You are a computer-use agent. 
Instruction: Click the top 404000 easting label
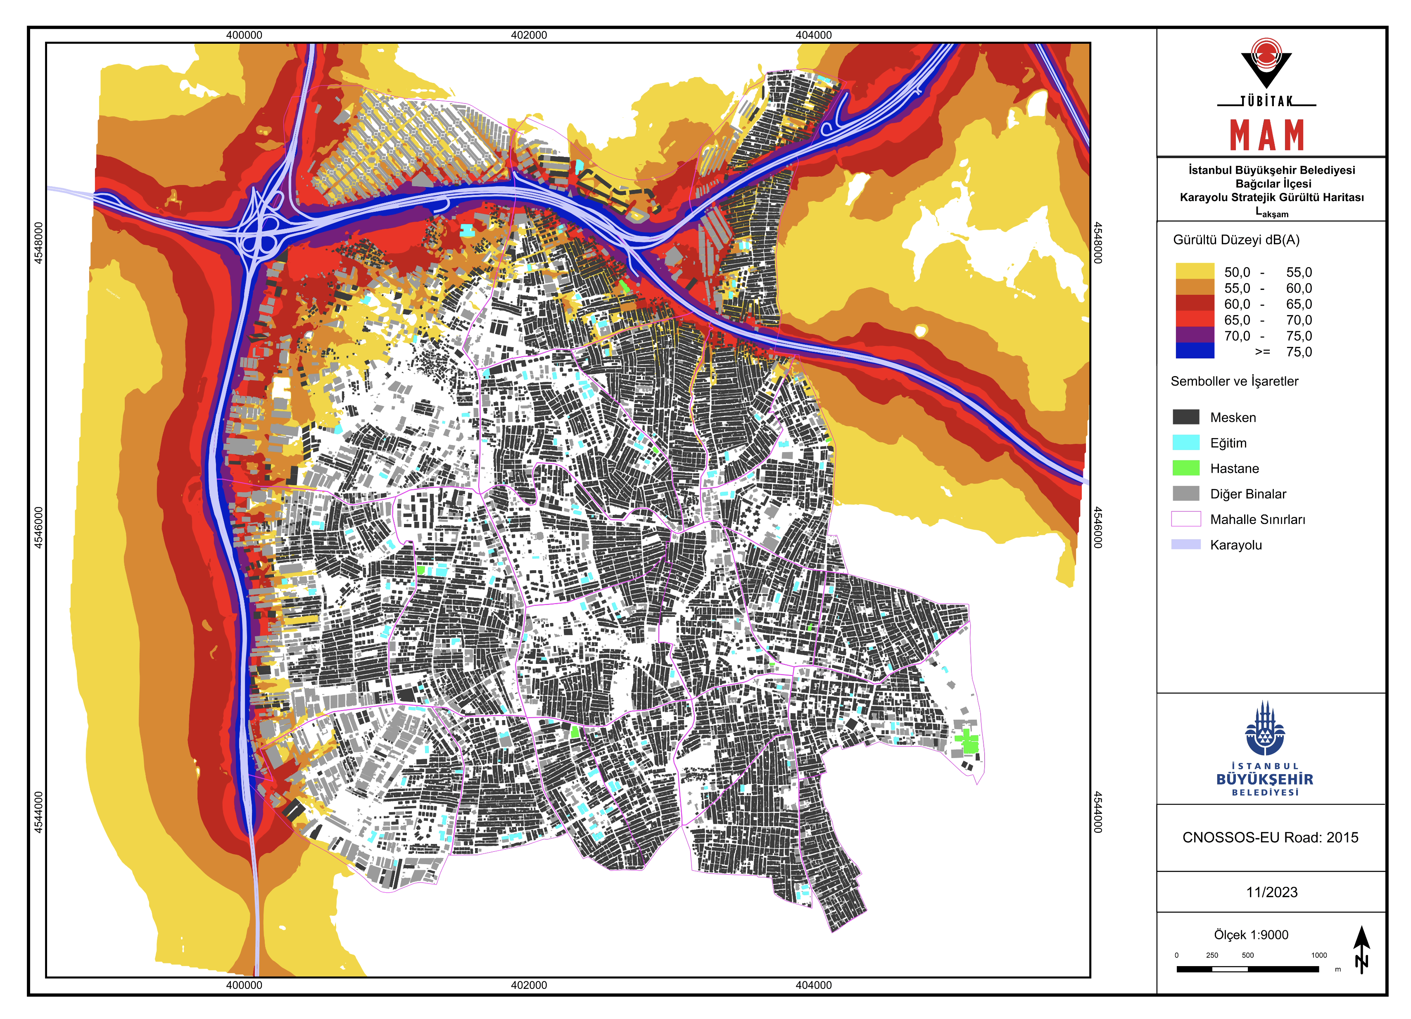click(x=814, y=36)
